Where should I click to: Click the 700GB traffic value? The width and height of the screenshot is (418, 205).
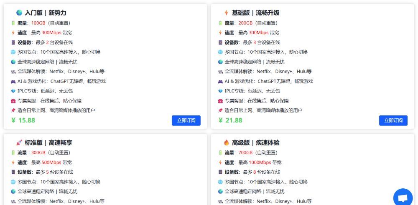coord(245,152)
